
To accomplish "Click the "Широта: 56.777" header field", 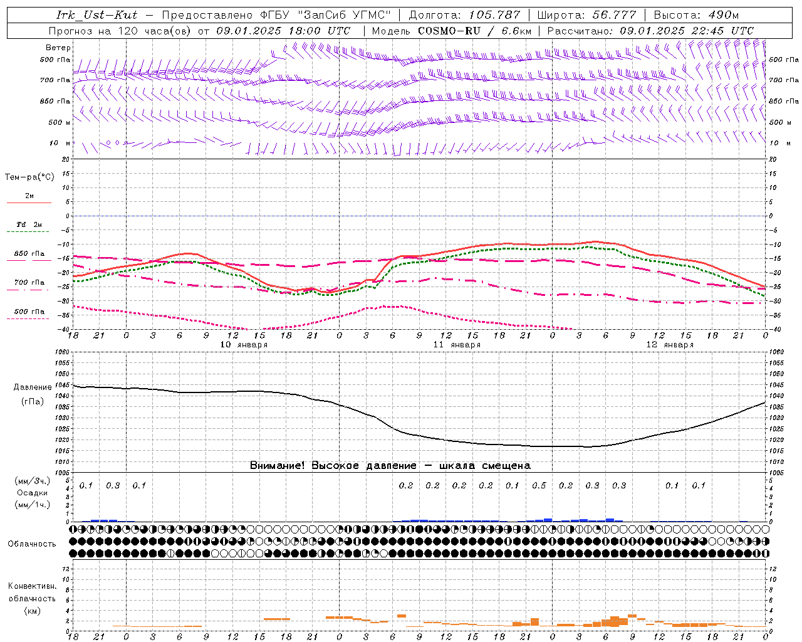I will coord(587,15).
